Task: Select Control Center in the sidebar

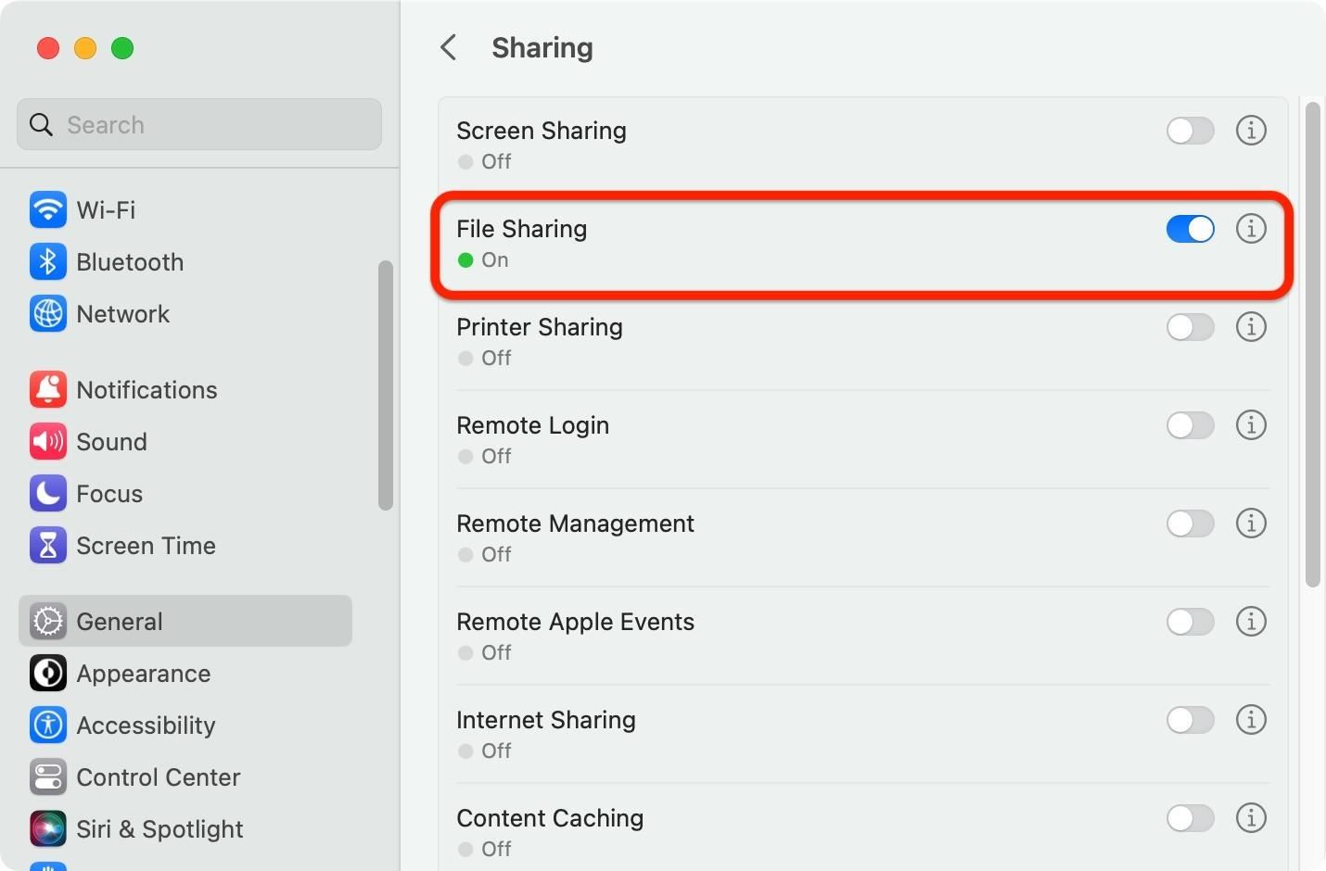Action: [159, 777]
